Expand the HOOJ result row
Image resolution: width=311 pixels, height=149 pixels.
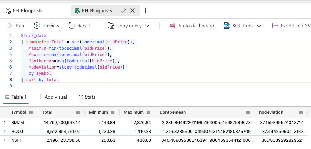pos(5,131)
